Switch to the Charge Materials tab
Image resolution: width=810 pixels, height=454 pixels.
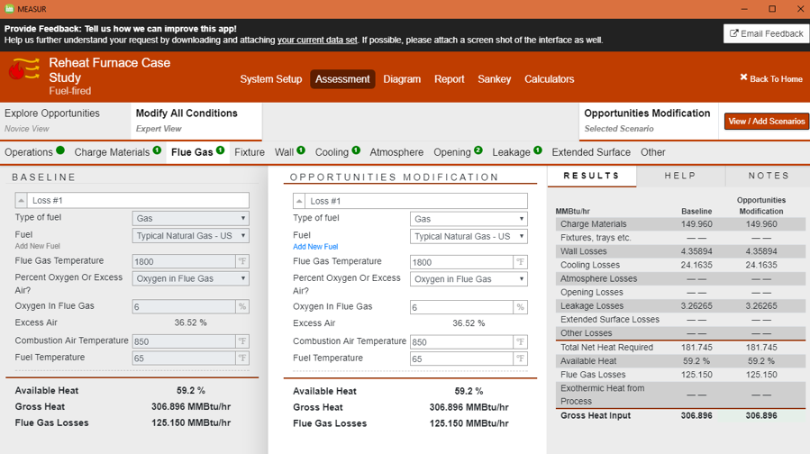[112, 152]
